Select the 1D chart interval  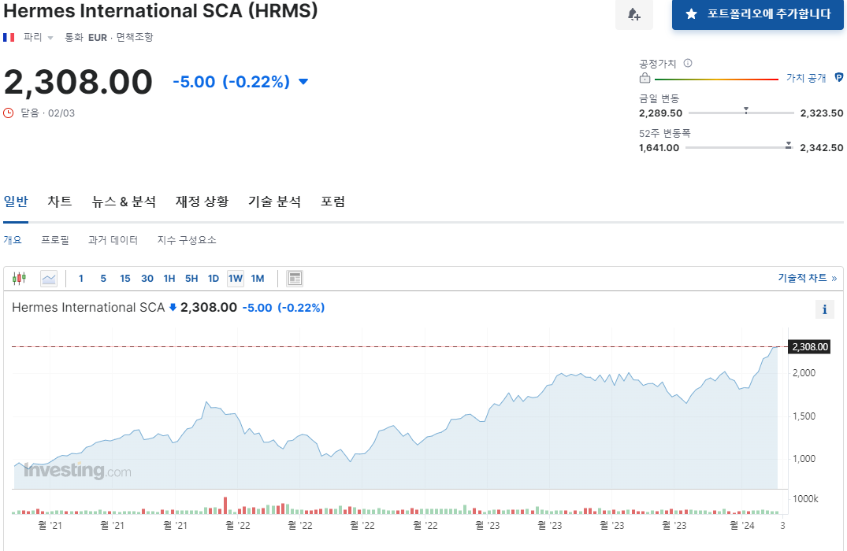point(213,278)
